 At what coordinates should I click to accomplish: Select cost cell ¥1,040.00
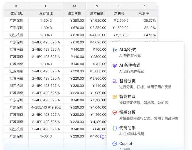pos(96,107)
